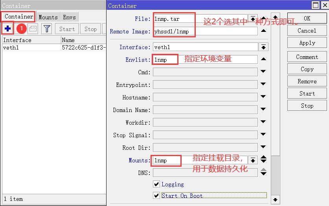Click the Remote Image input field
This screenshot has height=206, width=329.
(x=205, y=31)
